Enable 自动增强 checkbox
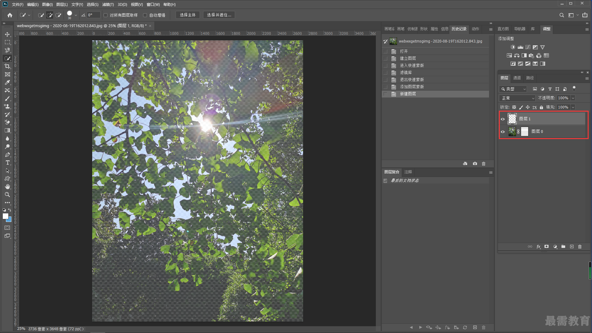Image resolution: width=592 pixels, height=333 pixels. [145, 15]
